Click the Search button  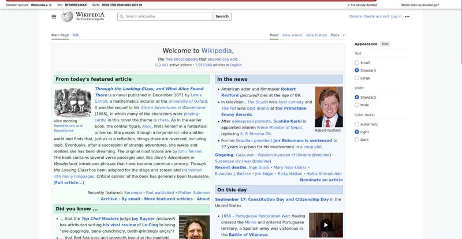coord(222,17)
